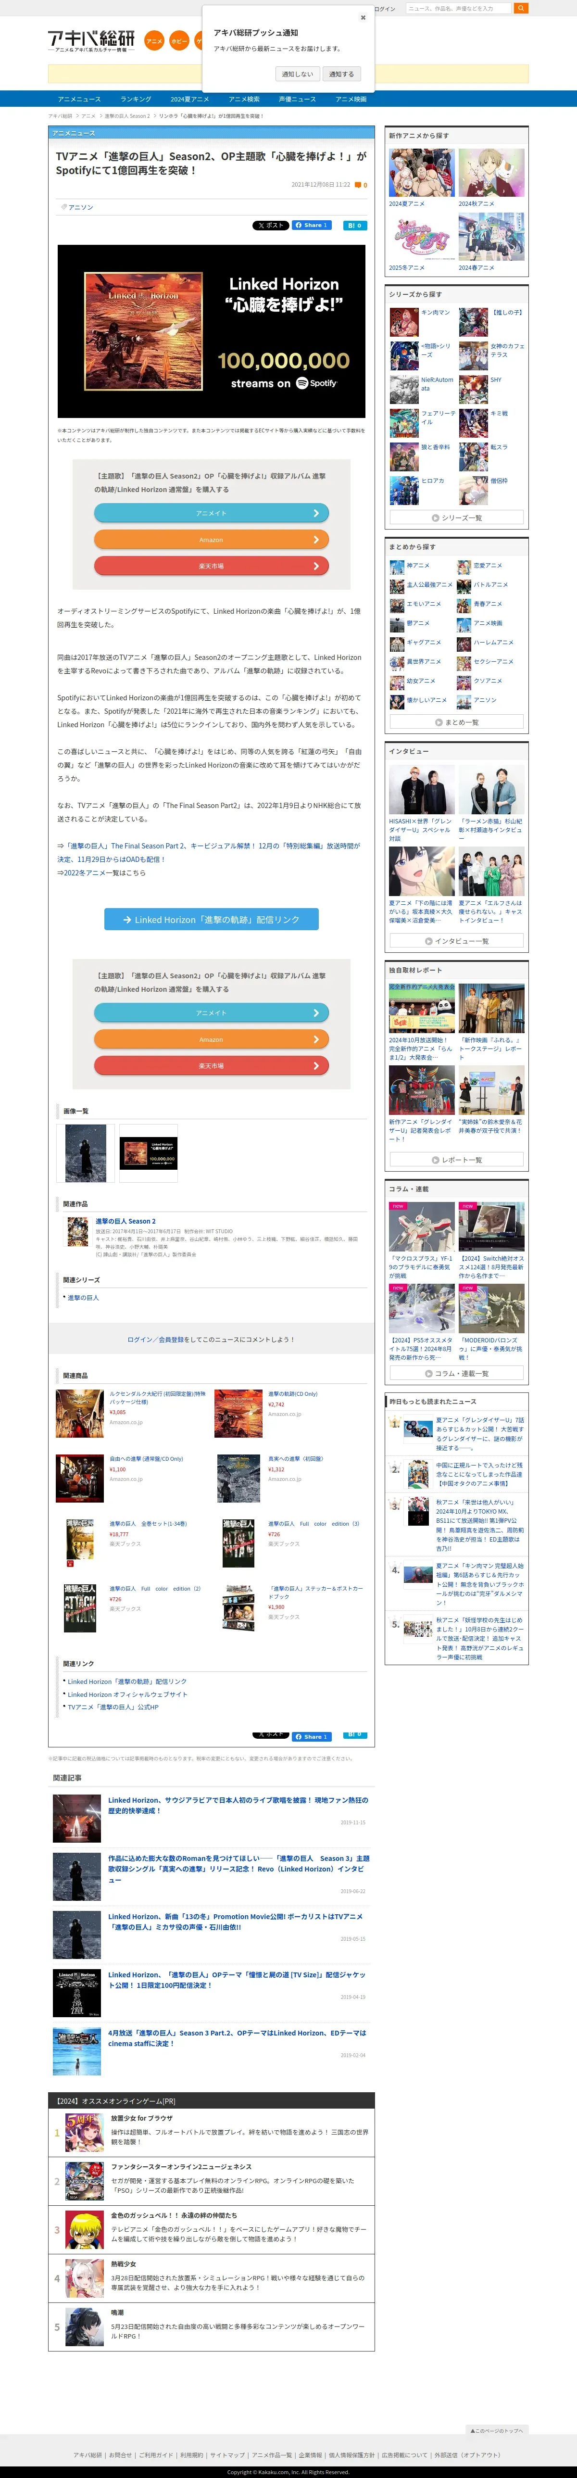Open the 2024秋アニメ thumbnail in sidebar
This screenshot has width=577, height=2478.
[x=491, y=173]
